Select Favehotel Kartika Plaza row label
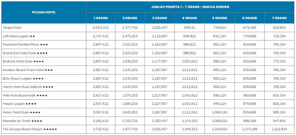 (x=21, y=45)
